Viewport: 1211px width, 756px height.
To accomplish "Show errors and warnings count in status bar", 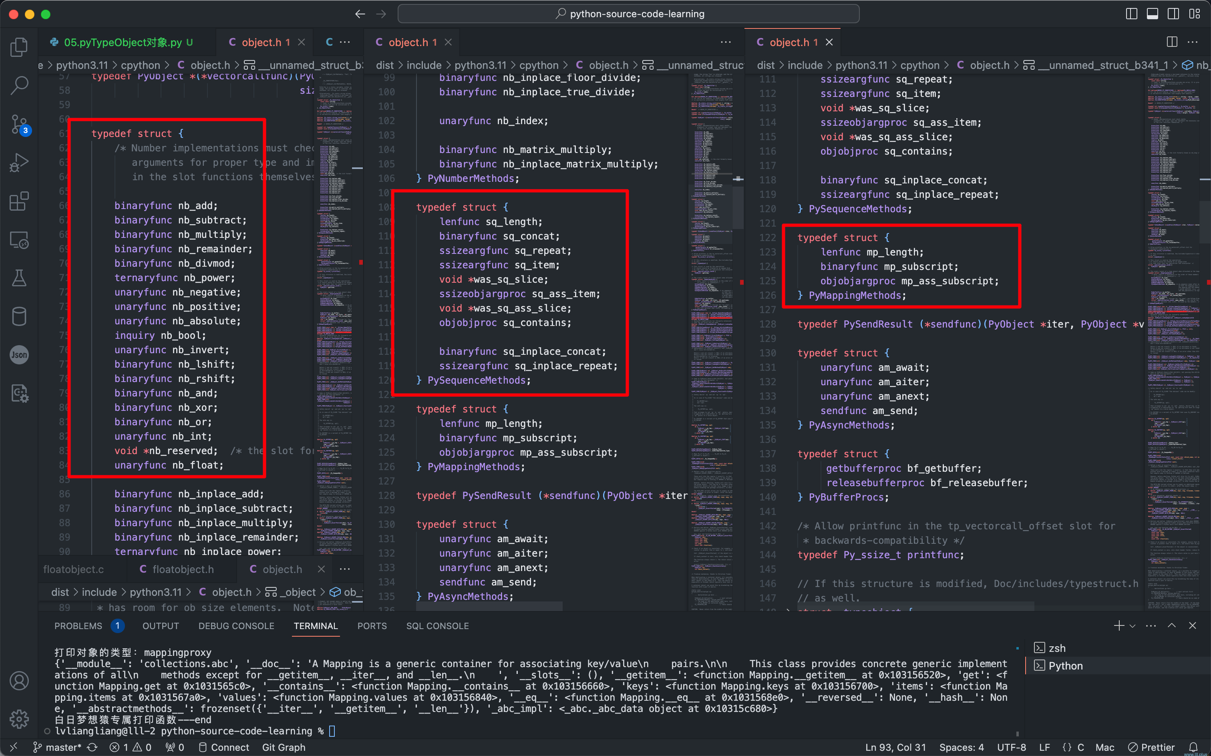I will click(131, 747).
